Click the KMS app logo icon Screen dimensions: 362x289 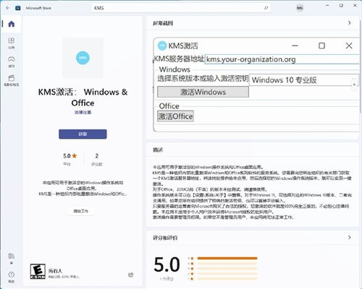[83, 58]
